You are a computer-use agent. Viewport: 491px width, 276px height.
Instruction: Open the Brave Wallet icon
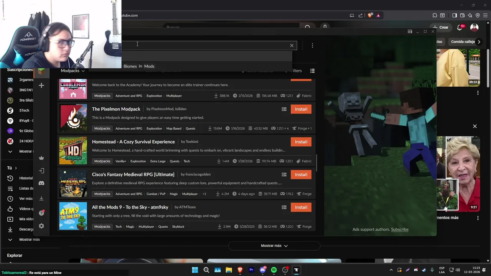click(462, 15)
